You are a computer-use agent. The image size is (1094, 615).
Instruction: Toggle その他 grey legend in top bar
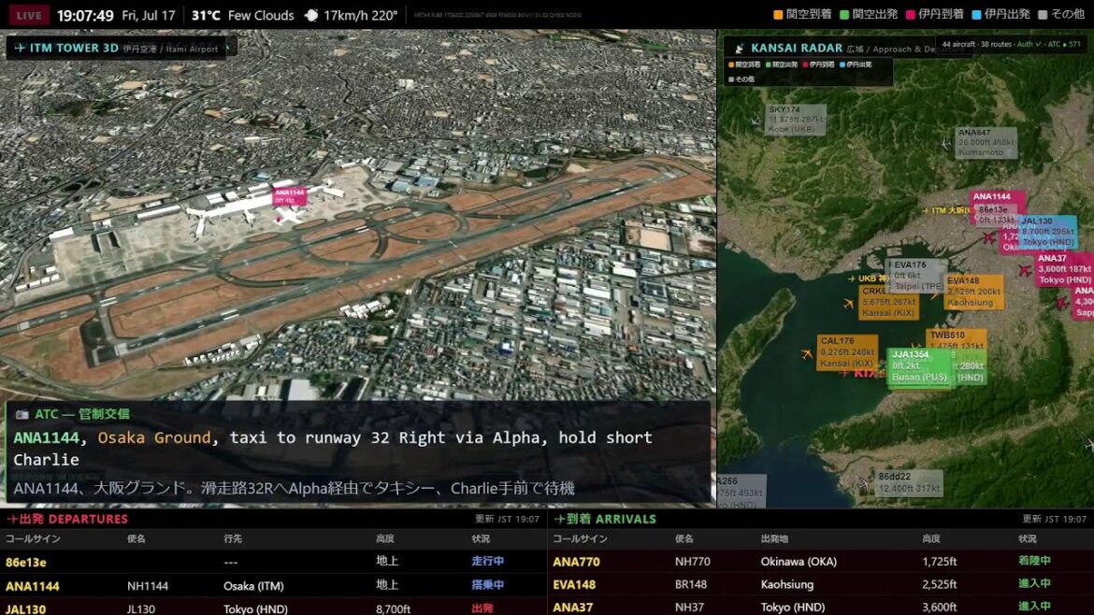click(x=1061, y=15)
